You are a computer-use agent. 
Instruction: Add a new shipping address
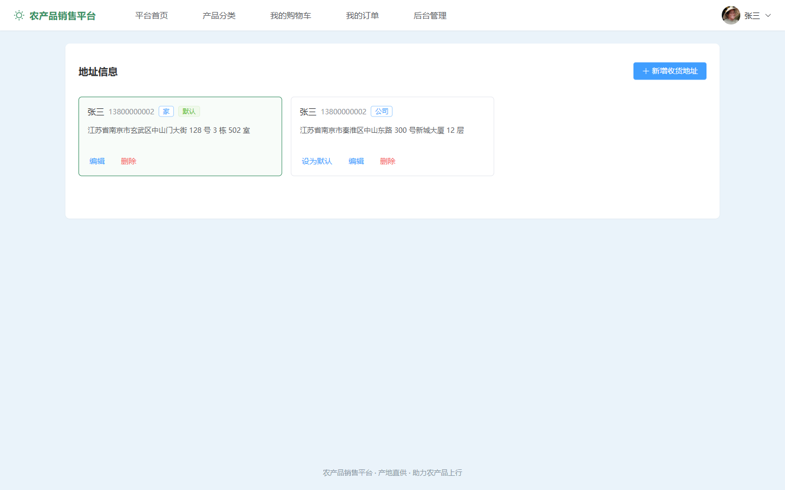(x=670, y=71)
